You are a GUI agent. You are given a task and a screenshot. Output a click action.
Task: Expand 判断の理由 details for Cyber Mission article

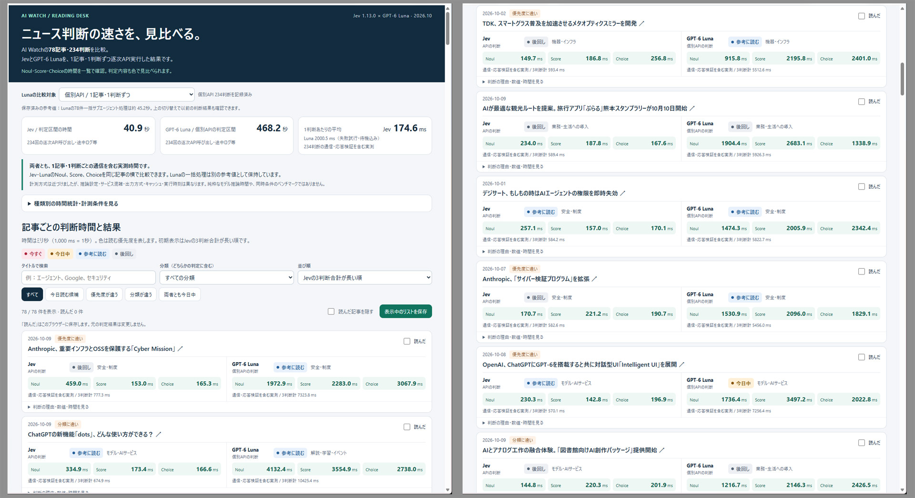59,407
